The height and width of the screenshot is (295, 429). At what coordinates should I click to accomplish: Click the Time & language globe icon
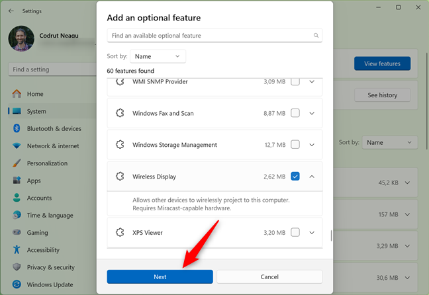[x=17, y=215]
